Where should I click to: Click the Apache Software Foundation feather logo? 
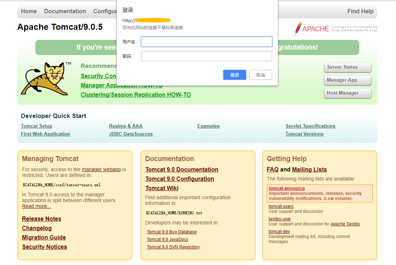point(336,29)
